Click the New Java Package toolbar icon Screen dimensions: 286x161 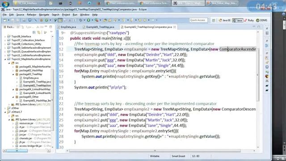click(42, 20)
